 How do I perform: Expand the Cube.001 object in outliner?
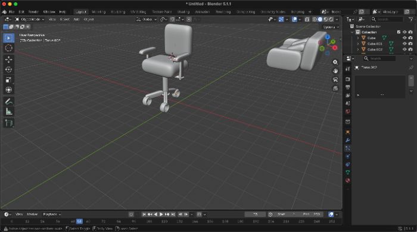coord(358,44)
